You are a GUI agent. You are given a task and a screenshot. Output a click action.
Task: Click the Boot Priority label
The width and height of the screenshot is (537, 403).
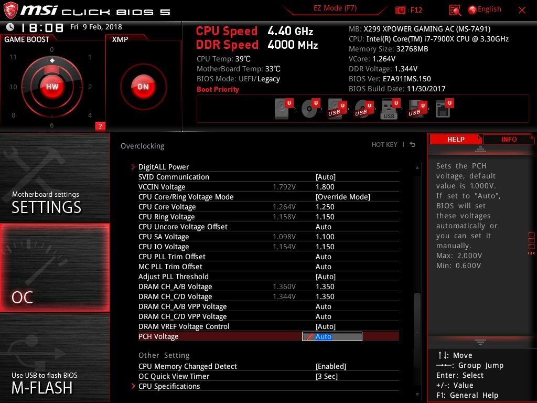(x=218, y=89)
